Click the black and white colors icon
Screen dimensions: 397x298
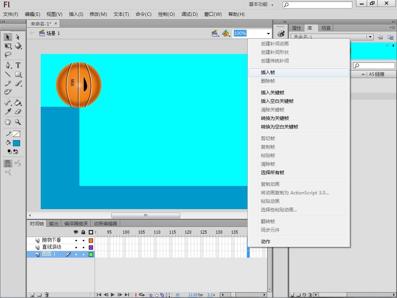[x=10, y=152]
